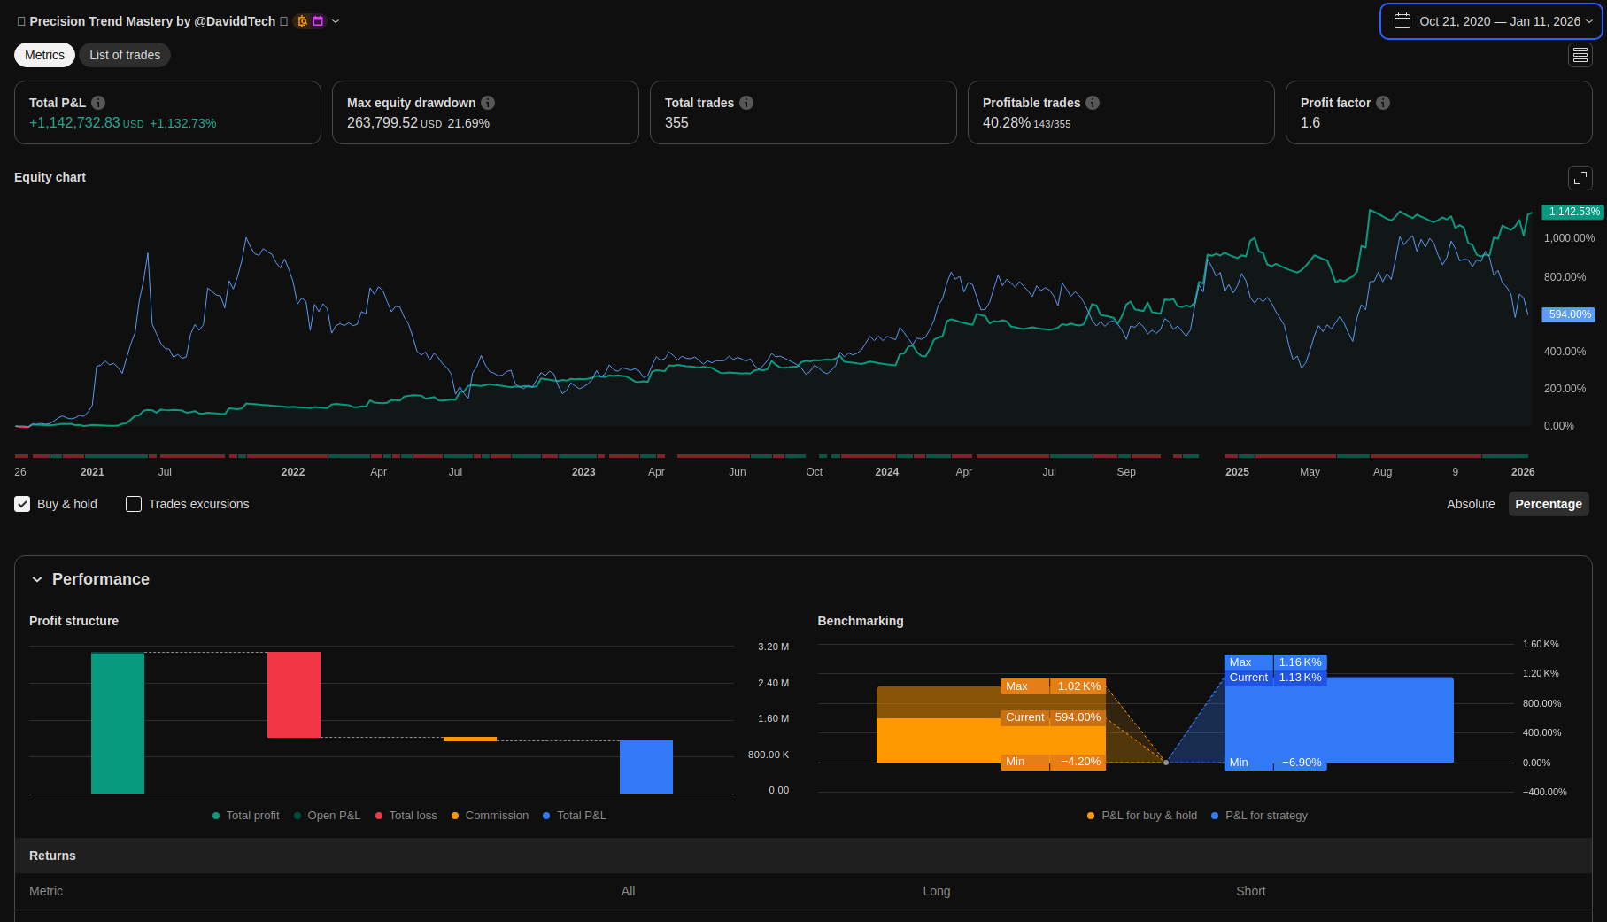1607x922 pixels.
Task: Switch to the List of trades tab
Action: [125, 55]
